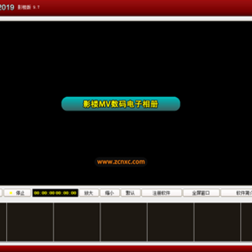
Task: Open the 软件简介 (software intro) button
Action: click(237, 193)
